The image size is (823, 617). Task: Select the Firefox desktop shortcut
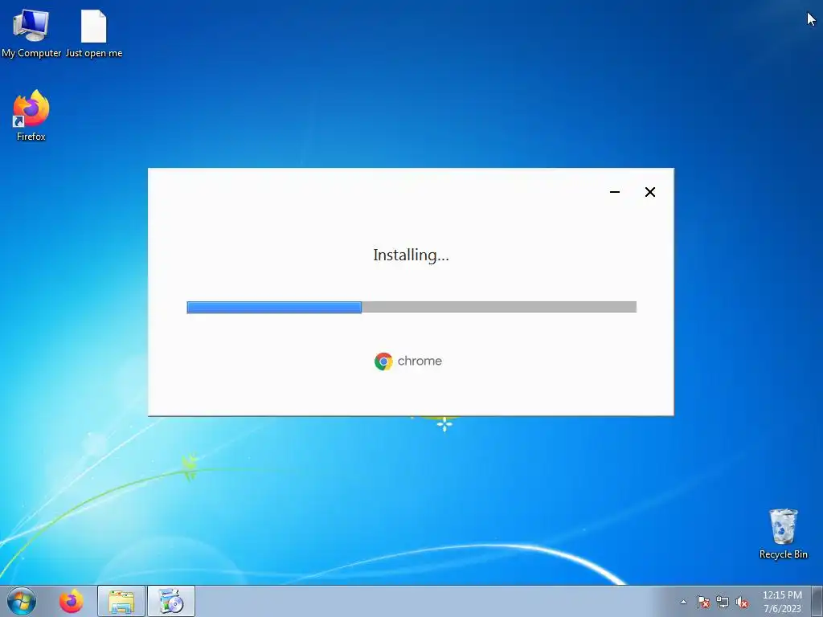click(x=31, y=116)
